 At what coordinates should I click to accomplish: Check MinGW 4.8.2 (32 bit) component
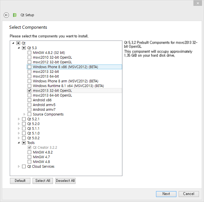coord(29,53)
